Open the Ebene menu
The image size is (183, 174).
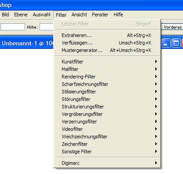pos(21,15)
